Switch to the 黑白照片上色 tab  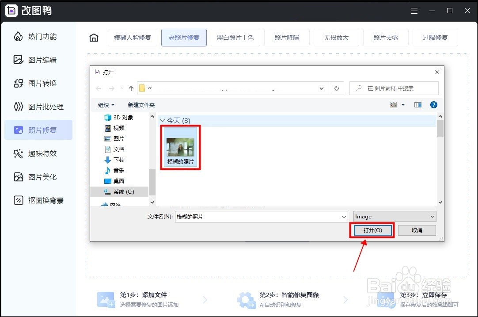point(235,38)
